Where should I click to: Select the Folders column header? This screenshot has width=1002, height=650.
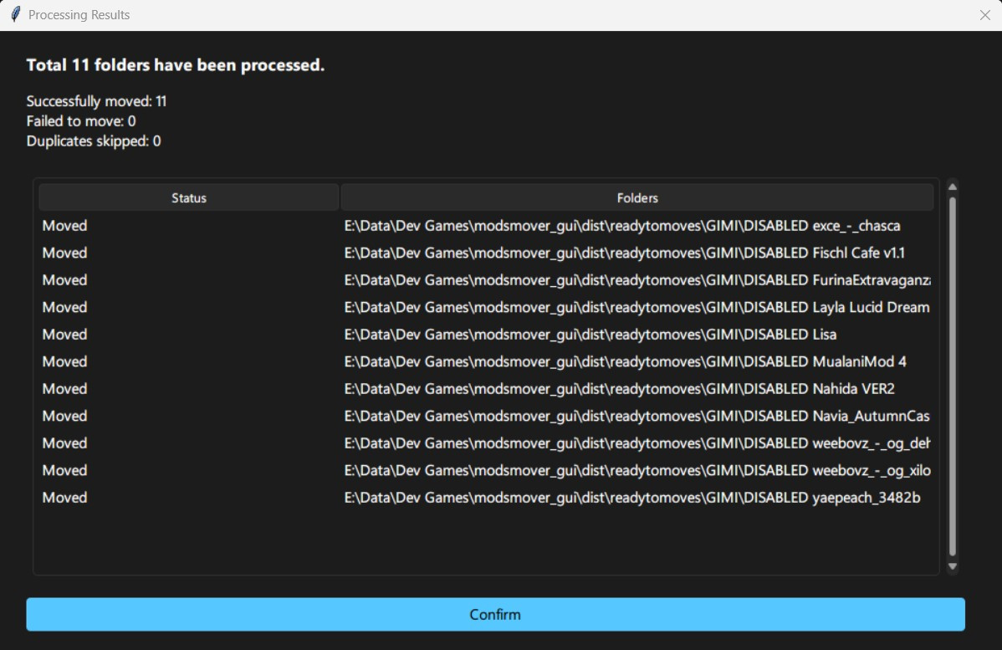(637, 197)
